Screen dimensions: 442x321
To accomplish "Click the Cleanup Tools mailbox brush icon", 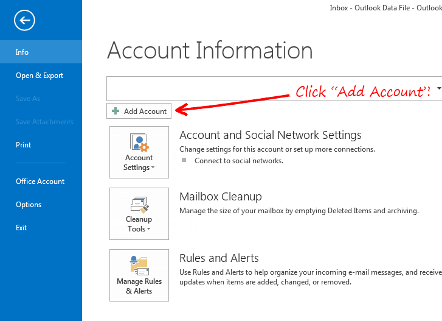I will (139, 204).
